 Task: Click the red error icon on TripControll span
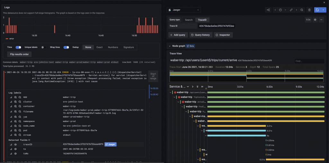pyautogui.click(x=179, y=97)
